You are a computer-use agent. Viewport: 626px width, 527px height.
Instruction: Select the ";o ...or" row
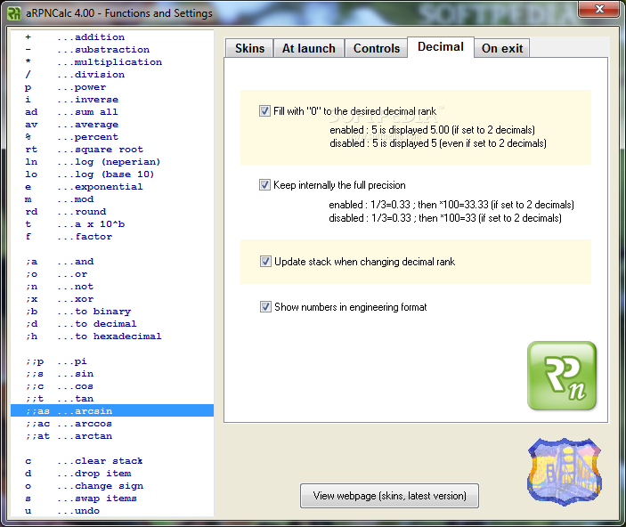click(x=112, y=274)
